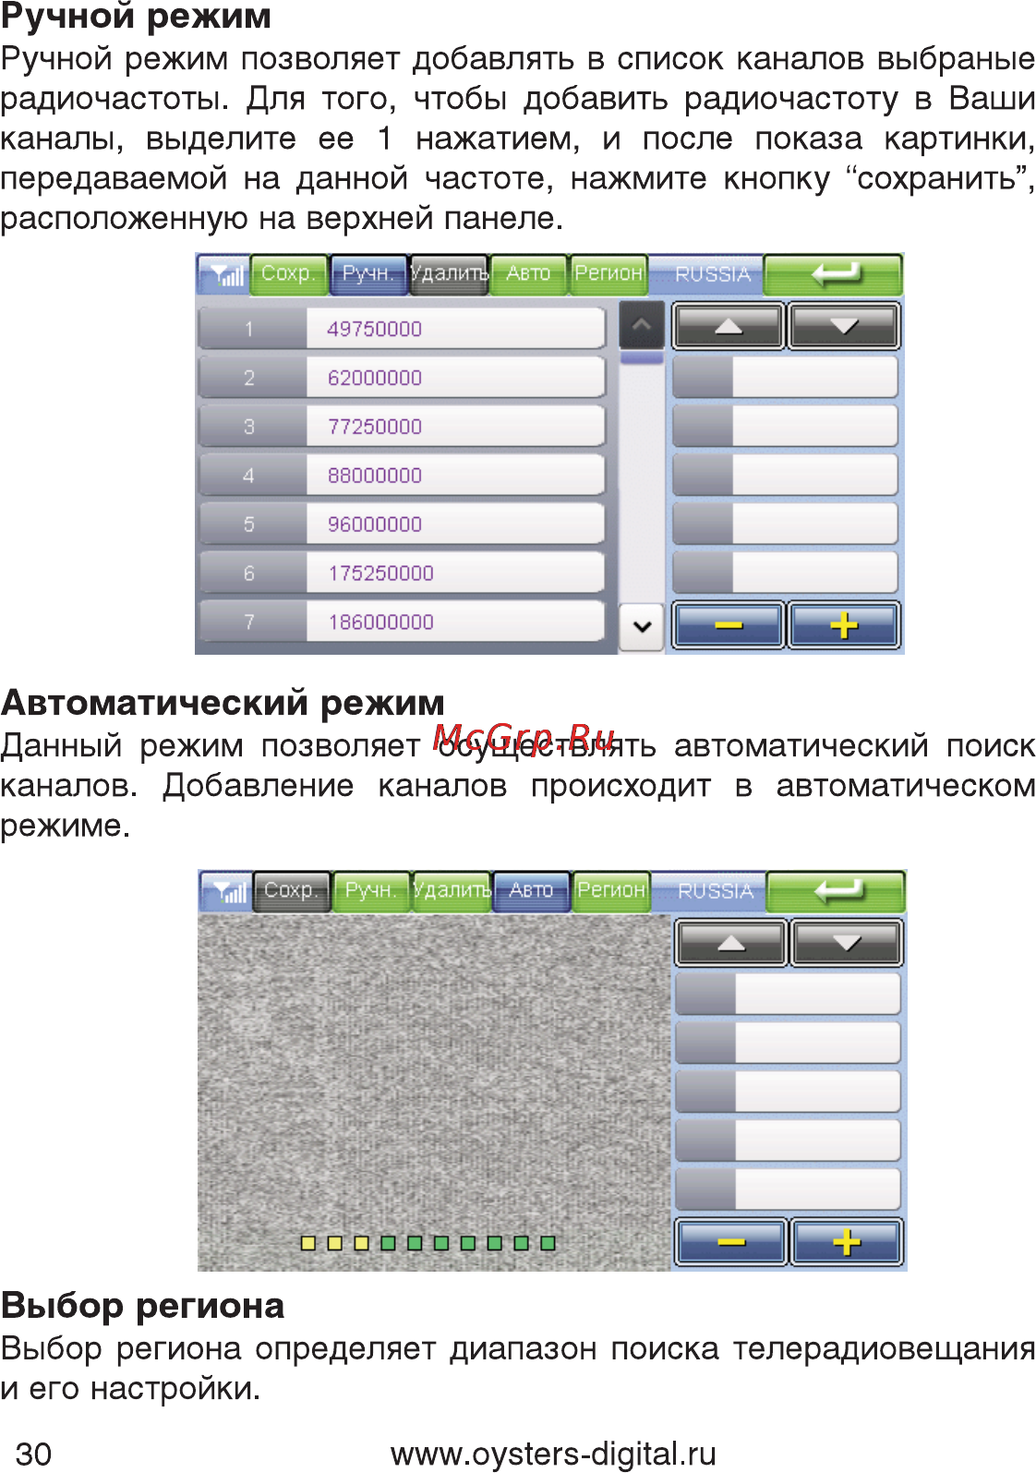1036x1473 pixels.
Task: Click second empty channel slot in auto mode screenshot
Action: [789, 1044]
